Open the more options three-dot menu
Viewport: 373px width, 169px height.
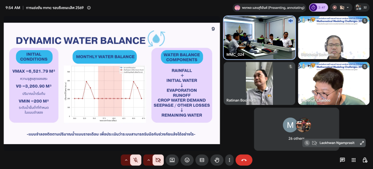tap(229, 160)
